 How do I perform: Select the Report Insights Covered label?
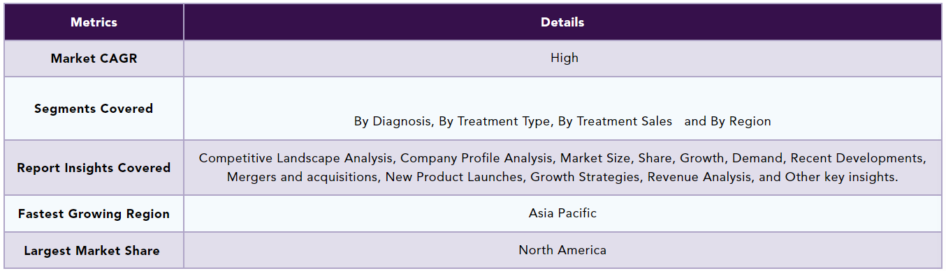coord(94,168)
